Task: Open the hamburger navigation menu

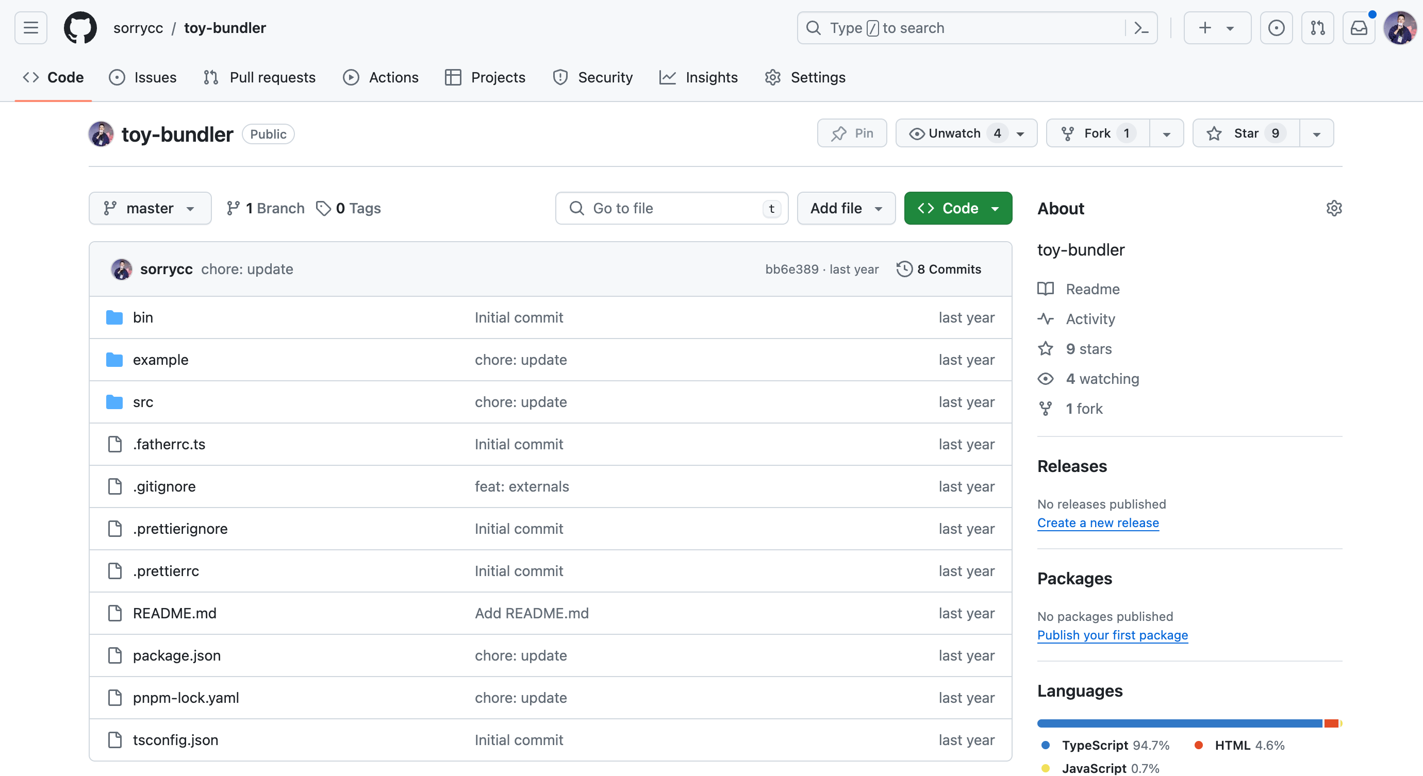Action: coord(30,28)
